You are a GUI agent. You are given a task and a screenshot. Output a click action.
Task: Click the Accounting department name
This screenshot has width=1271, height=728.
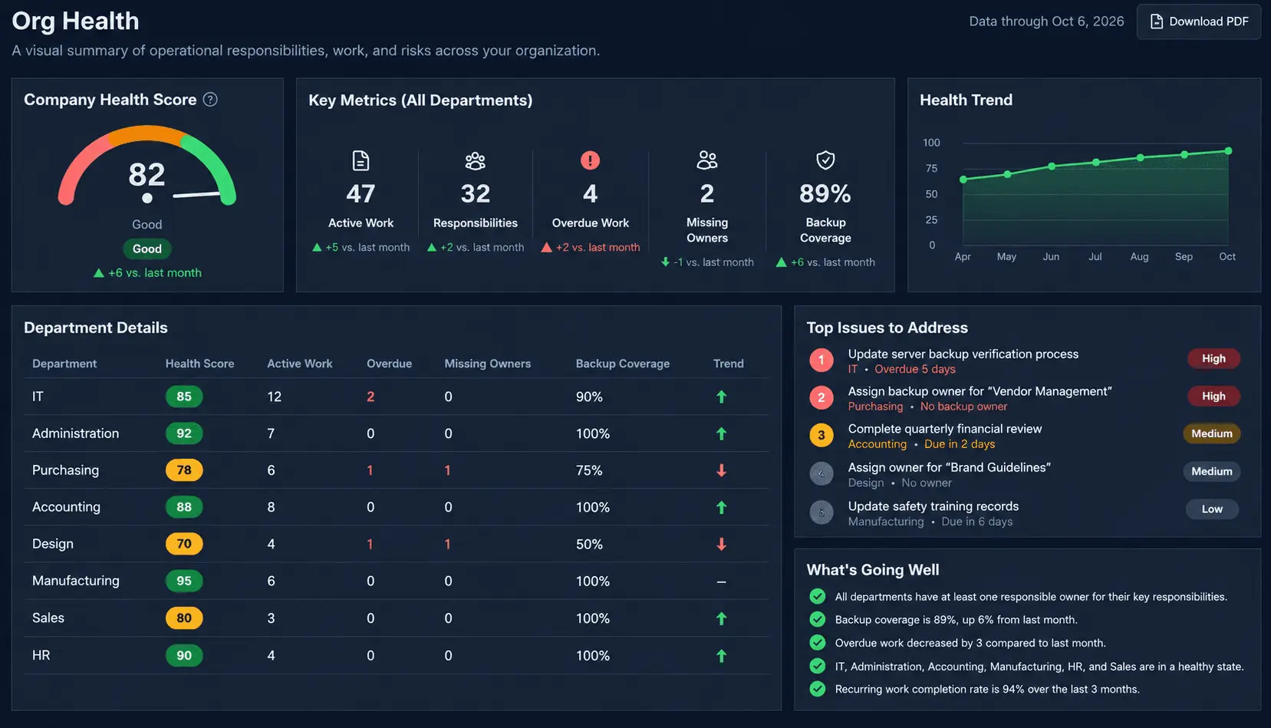coord(66,507)
